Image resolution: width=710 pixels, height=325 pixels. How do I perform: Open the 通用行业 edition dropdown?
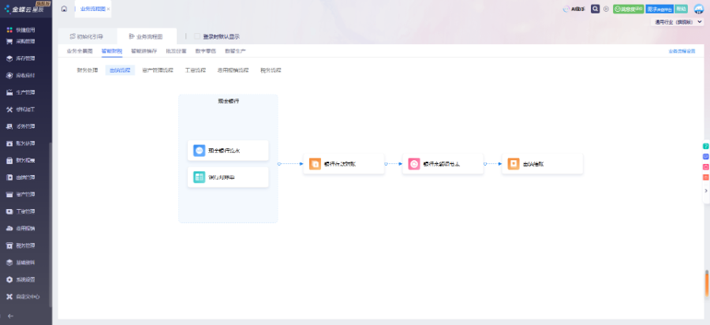tap(678, 22)
